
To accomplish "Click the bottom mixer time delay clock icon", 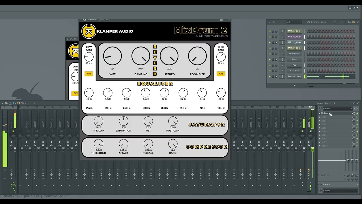I will click(x=320, y=184).
